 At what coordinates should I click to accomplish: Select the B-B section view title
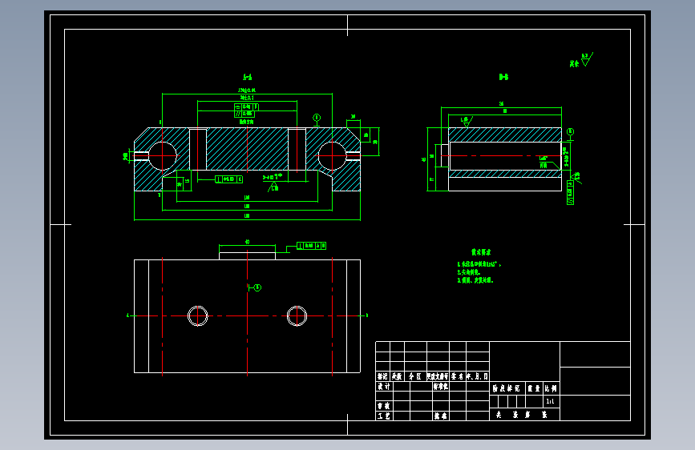coord(503,77)
